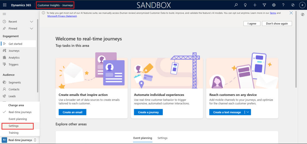This screenshot has height=144, width=307.
Task: Click the crane automation illustration card
Action: coord(167,70)
